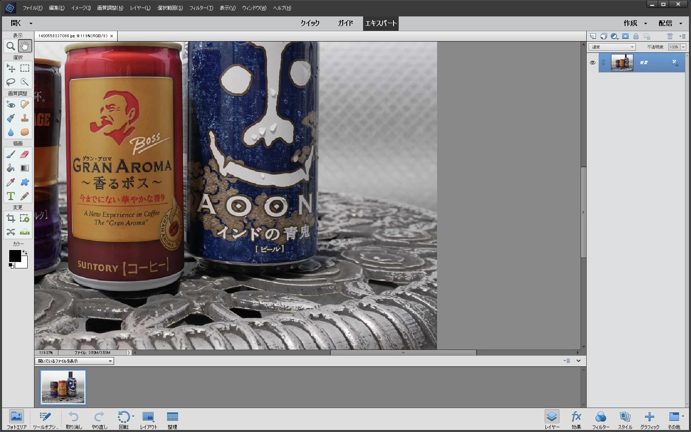Click the 回転 rotate button
Image resolution: width=691 pixels, height=432 pixels.
click(x=124, y=420)
